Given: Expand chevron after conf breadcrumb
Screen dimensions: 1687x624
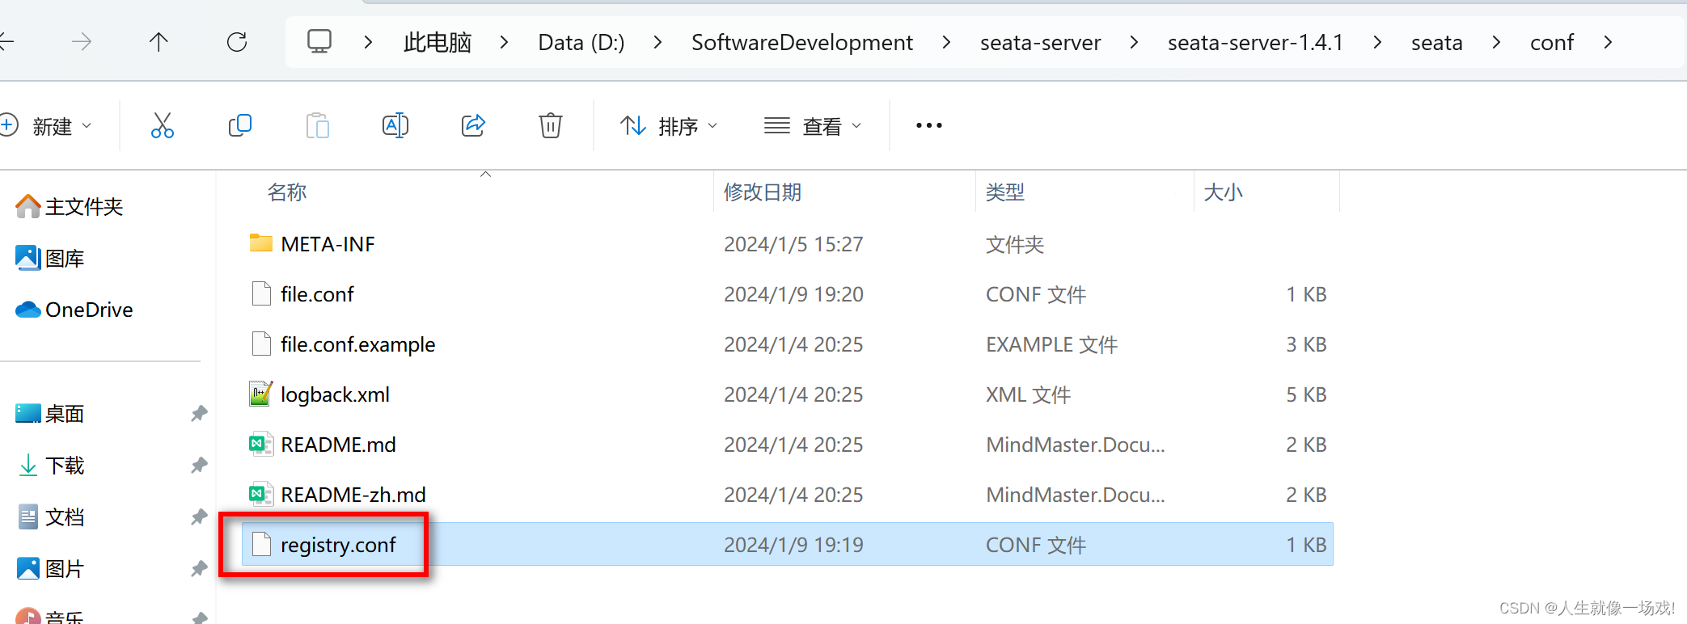Looking at the screenshot, I should [x=1608, y=42].
